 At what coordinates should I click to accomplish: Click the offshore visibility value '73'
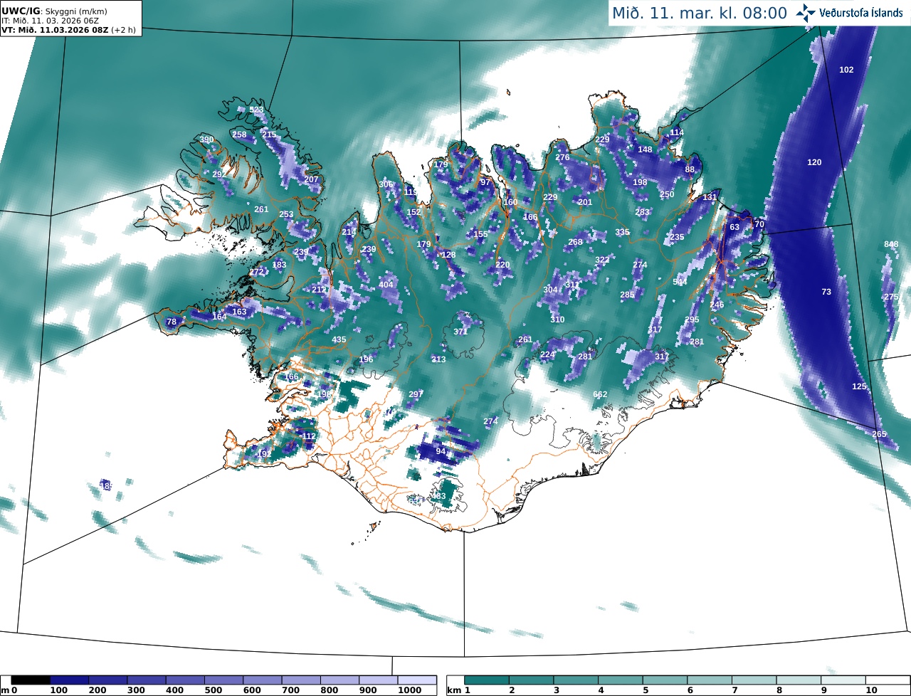[x=826, y=292]
